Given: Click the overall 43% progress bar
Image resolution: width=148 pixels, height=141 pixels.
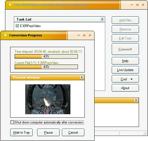Looking at the screenshot, I should click(46, 56).
